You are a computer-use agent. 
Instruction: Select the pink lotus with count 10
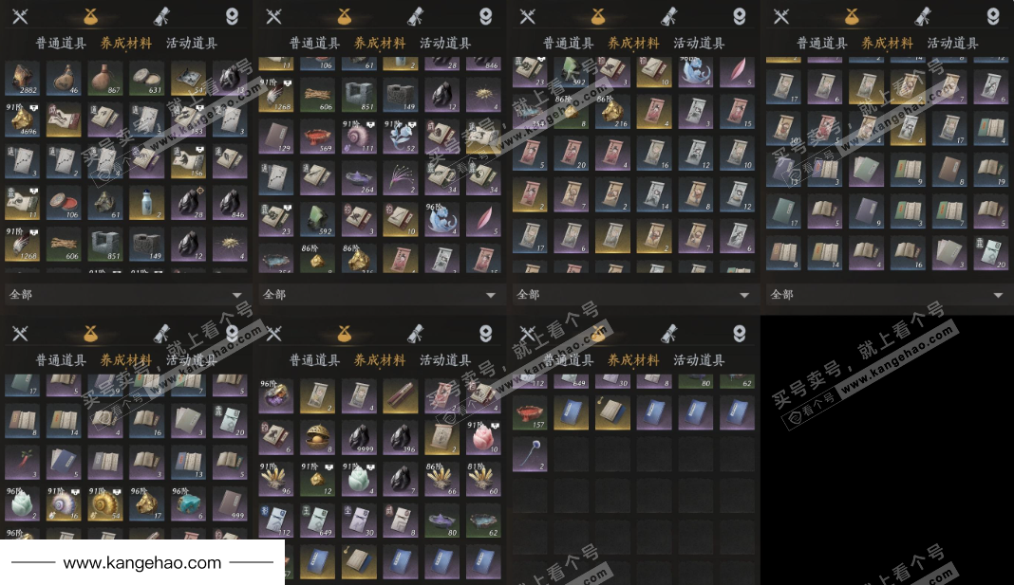coord(483,438)
